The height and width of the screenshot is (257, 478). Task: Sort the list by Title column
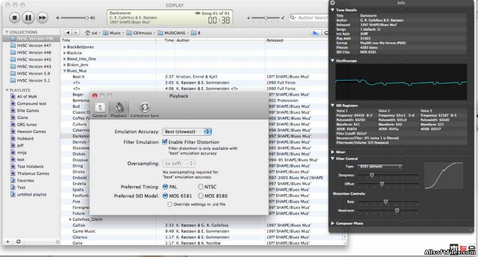click(108, 40)
